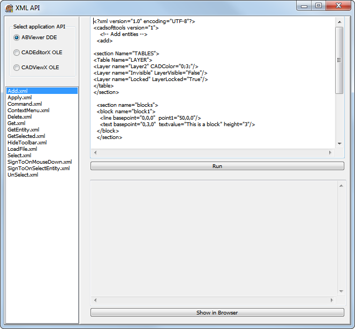Select Add.xml in the file list

click(42, 91)
